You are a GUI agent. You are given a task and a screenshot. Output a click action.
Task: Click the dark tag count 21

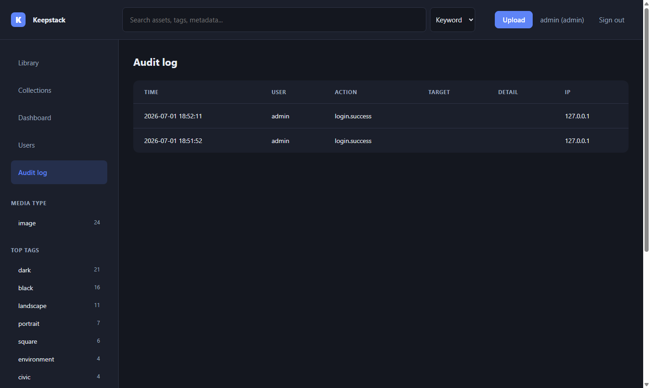click(x=97, y=270)
